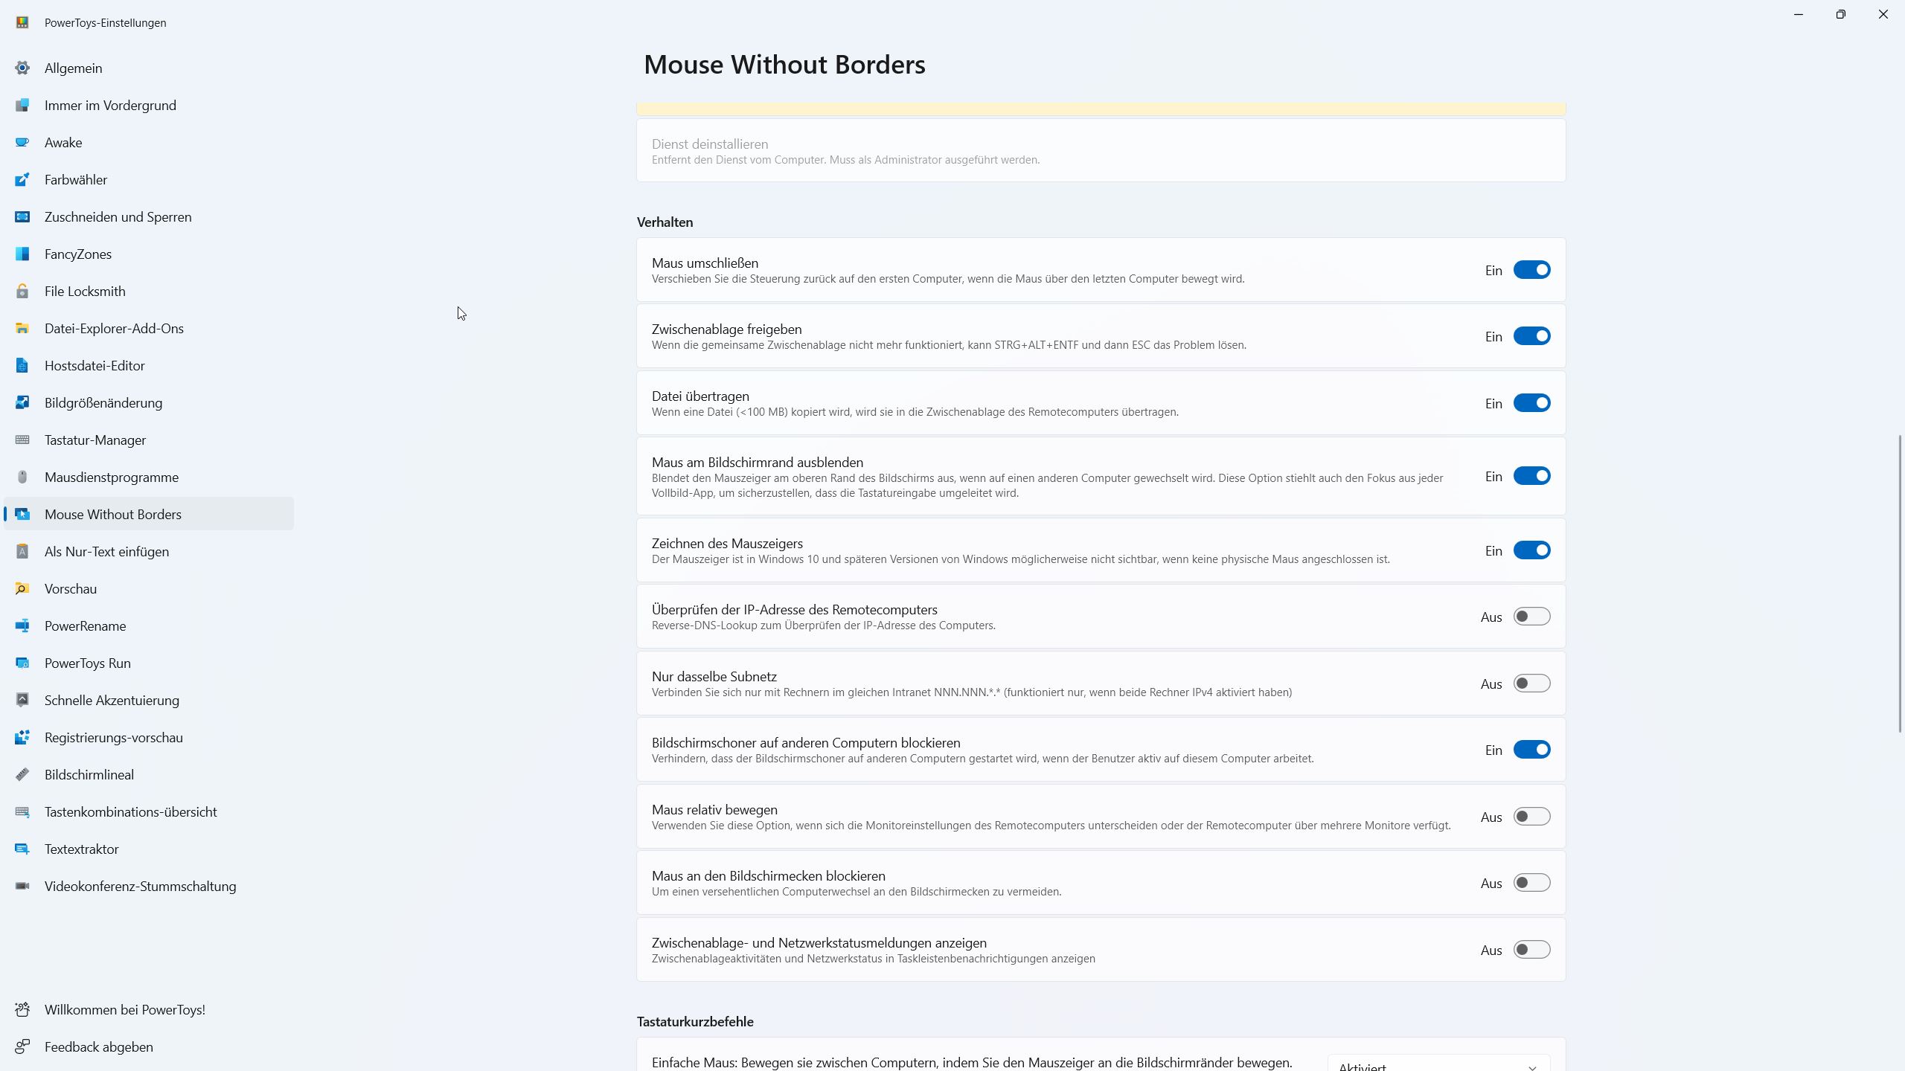Screen dimensions: 1905x1071
Task: Switch to the Mausdienstprogramme page
Action: coord(112,477)
